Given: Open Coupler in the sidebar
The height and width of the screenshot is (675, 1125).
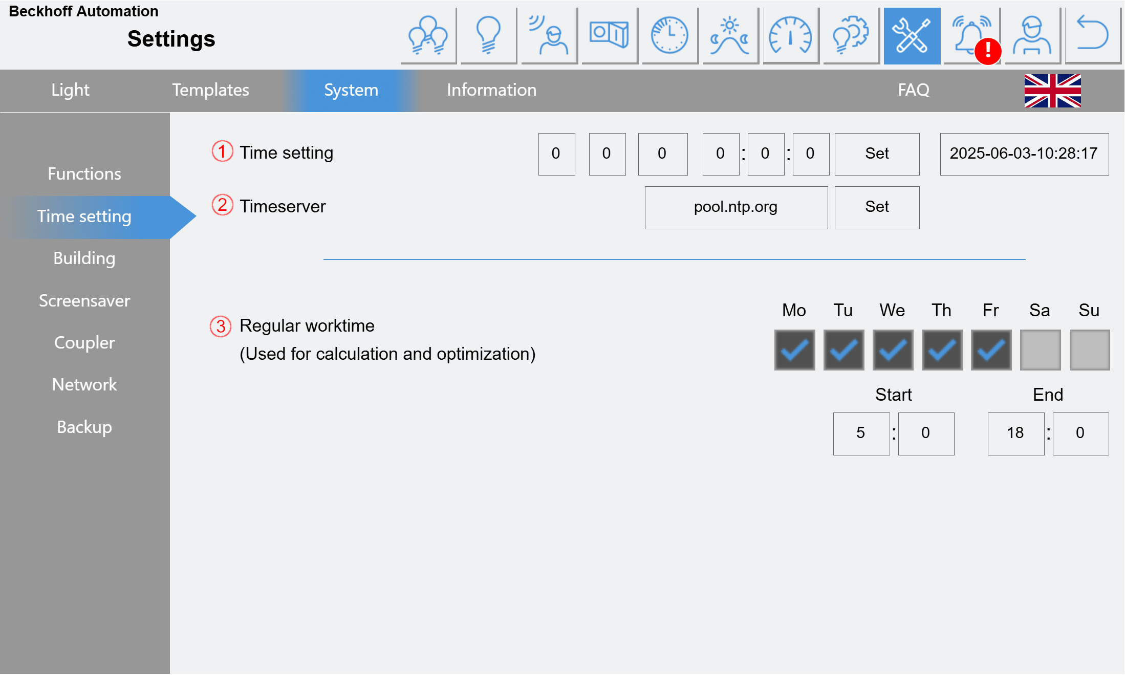Looking at the screenshot, I should click(84, 343).
